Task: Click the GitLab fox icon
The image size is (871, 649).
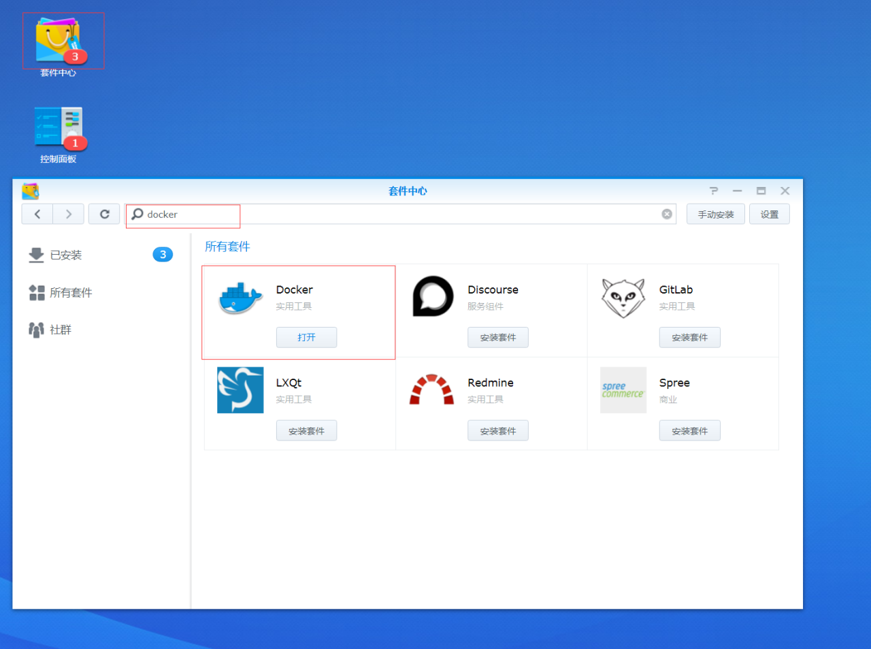Action: pyautogui.click(x=623, y=296)
